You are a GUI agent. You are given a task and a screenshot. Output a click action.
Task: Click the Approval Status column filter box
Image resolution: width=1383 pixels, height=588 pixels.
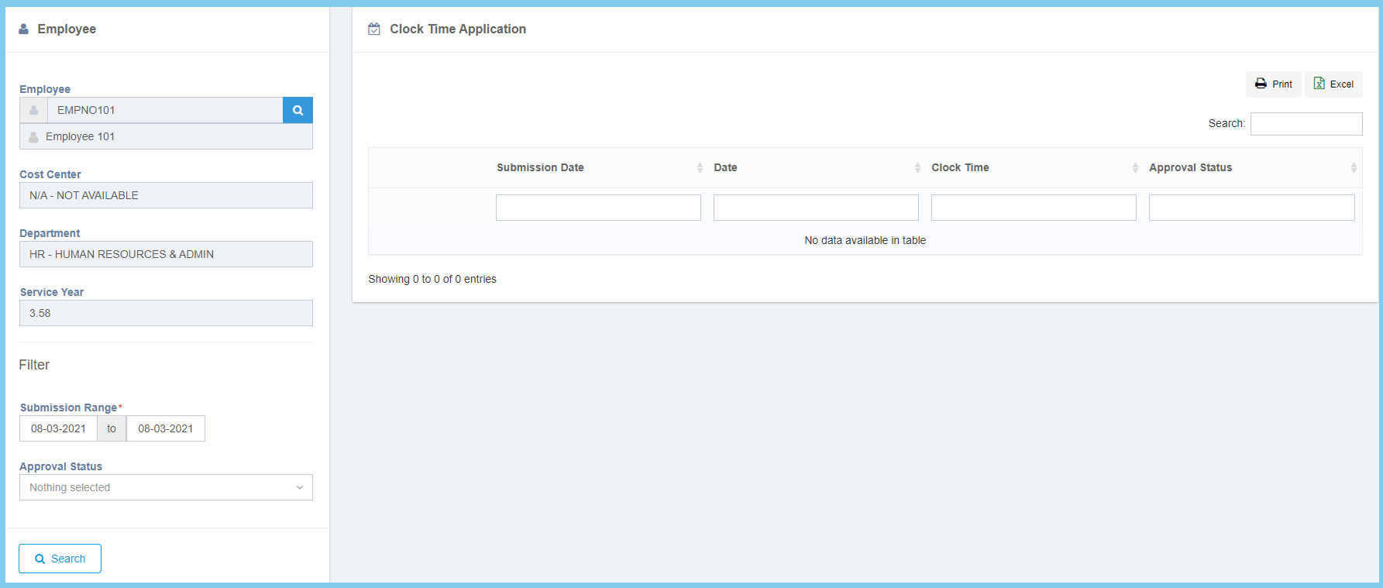1251,208
